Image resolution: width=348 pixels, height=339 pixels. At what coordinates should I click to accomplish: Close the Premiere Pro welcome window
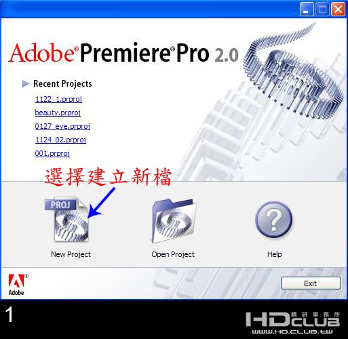tap(338, 9)
